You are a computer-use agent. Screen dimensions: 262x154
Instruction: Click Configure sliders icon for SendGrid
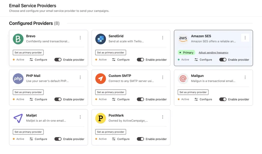[x=114, y=60]
